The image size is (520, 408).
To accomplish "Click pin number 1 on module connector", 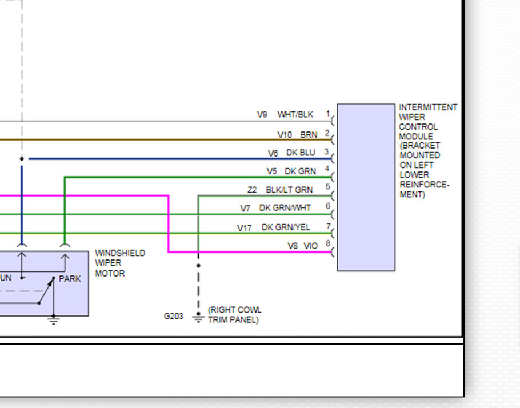I will (327, 114).
